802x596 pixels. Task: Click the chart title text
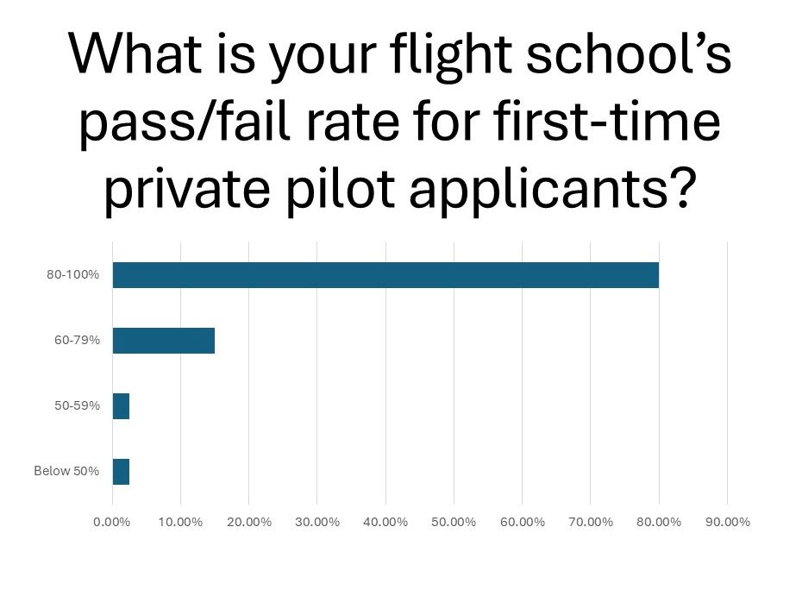pos(400,121)
